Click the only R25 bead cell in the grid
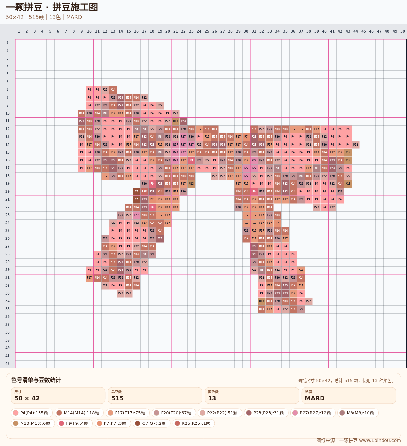407x446 pixels. point(144,192)
